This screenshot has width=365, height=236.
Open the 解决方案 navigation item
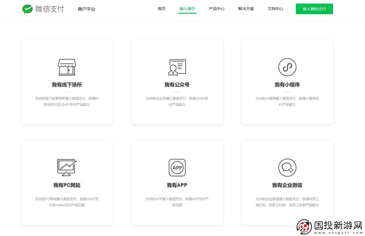pos(246,9)
